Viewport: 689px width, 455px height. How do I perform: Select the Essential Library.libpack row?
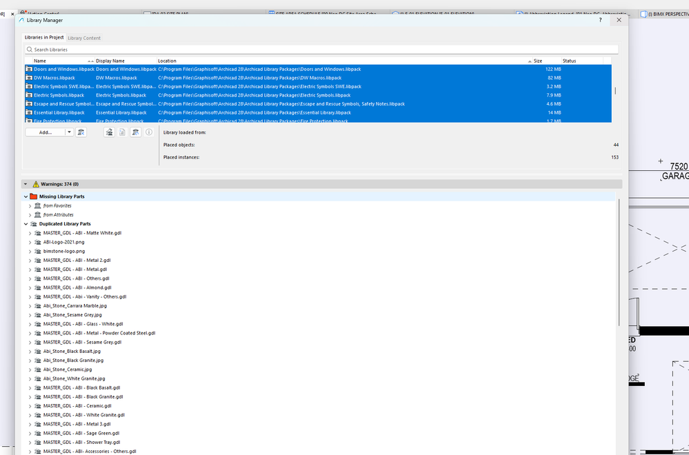tap(318, 113)
